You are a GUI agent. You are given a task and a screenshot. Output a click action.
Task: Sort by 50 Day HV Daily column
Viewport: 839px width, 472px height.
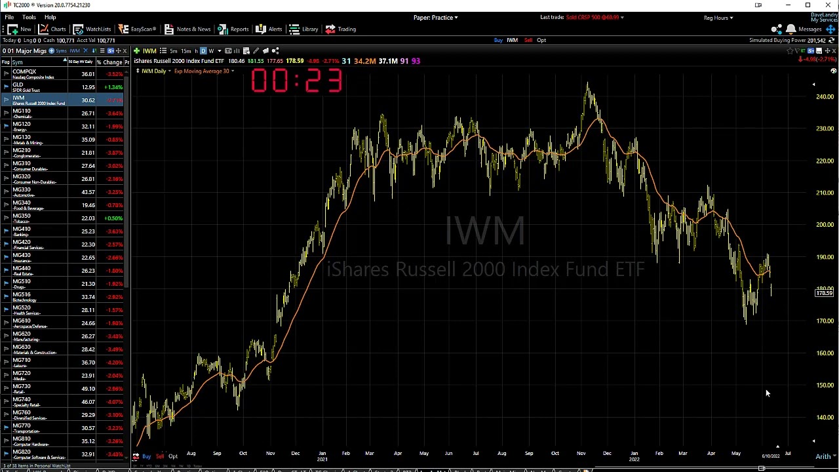81,62
